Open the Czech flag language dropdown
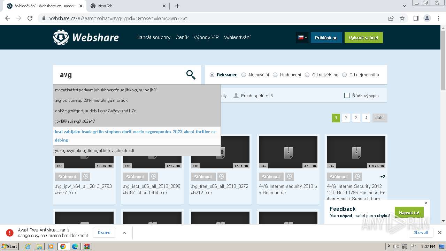446x251 pixels. (x=302, y=38)
